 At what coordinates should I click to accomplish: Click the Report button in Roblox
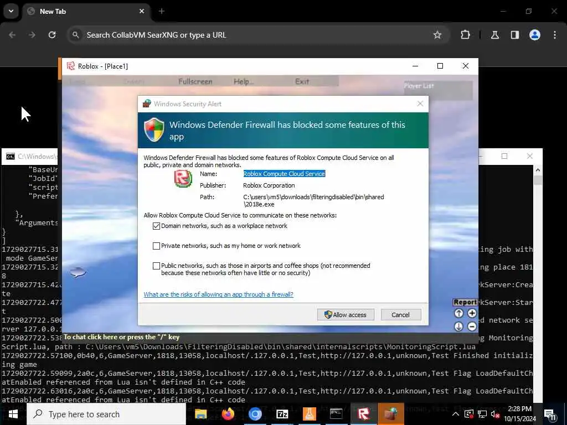coord(465,302)
